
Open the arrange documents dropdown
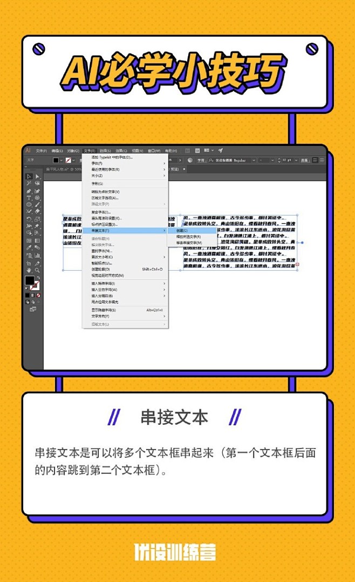click(x=213, y=150)
